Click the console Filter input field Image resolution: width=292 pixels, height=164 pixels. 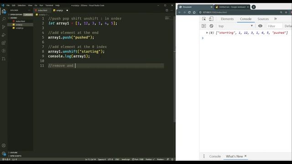point(275,26)
